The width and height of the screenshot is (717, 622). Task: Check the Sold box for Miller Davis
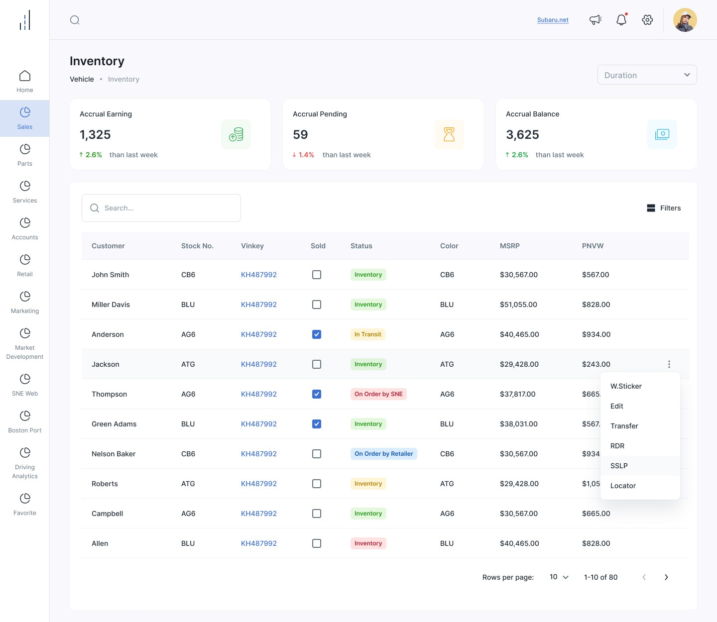click(x=317, y=305)
